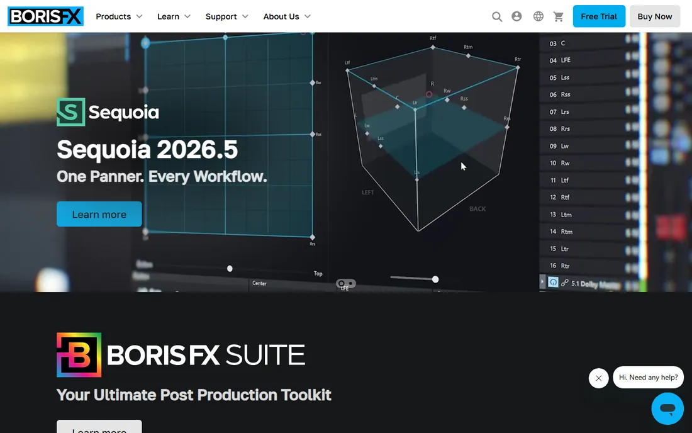Click the green Sequoia S logo
692x433 pixels.
point(70,111)
